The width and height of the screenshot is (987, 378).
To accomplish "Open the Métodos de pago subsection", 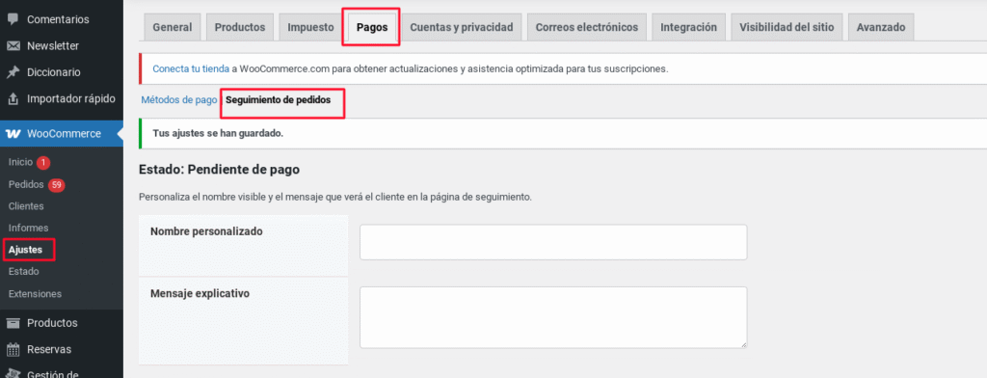I will tap(179, 100).
